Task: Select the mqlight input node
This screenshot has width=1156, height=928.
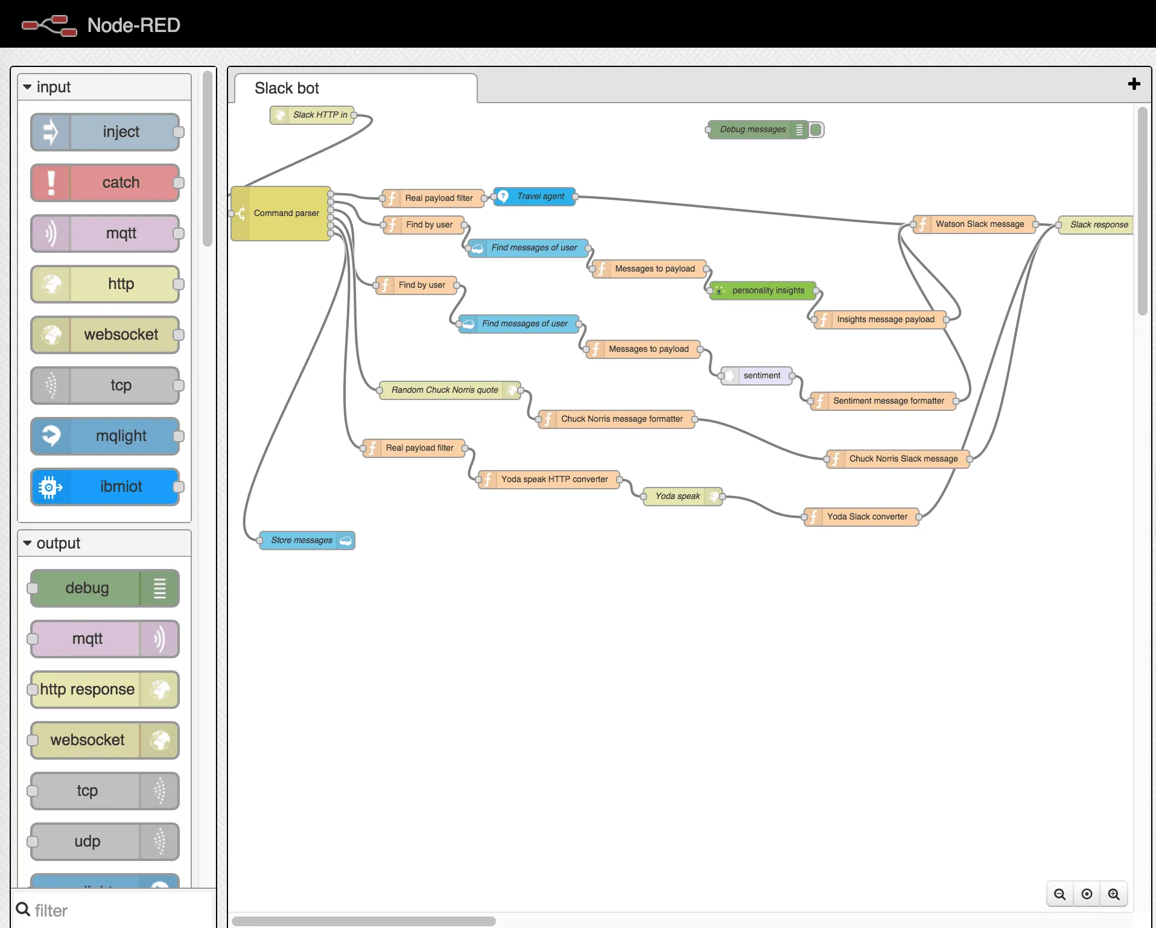Action: (x=106, y=436)
